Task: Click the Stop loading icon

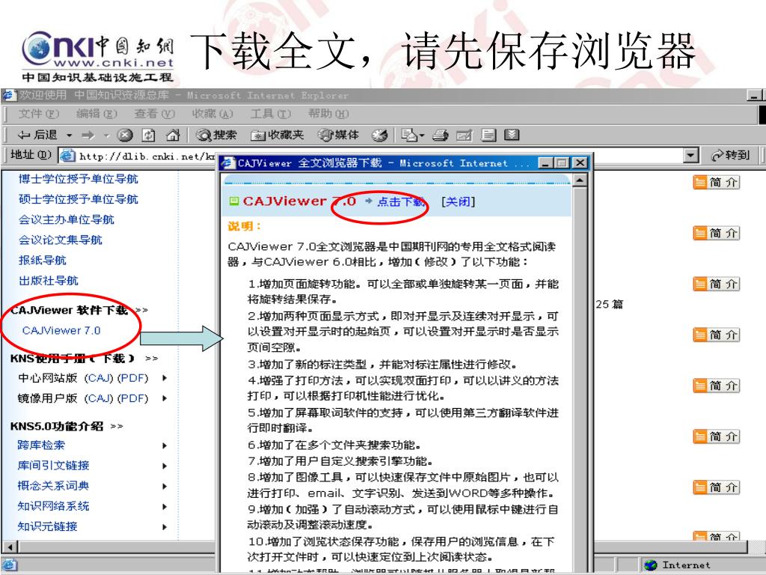Action: click(x=125, y=135)
